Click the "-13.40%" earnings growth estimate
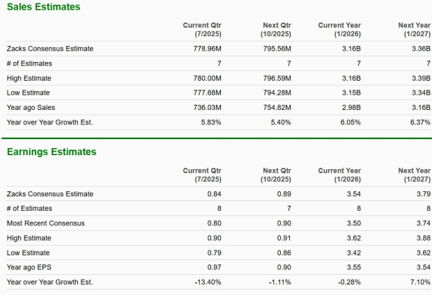 [208, 282]
